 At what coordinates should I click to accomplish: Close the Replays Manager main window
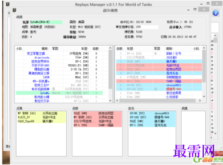(x=217, y=4)
